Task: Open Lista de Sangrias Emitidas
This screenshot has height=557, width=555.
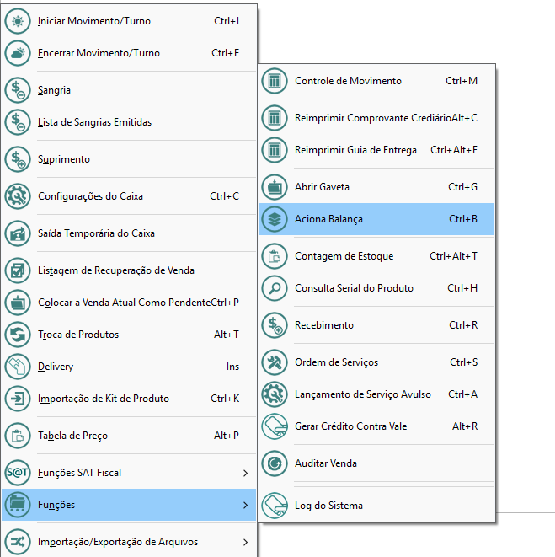Action: [x=94, y=122]
